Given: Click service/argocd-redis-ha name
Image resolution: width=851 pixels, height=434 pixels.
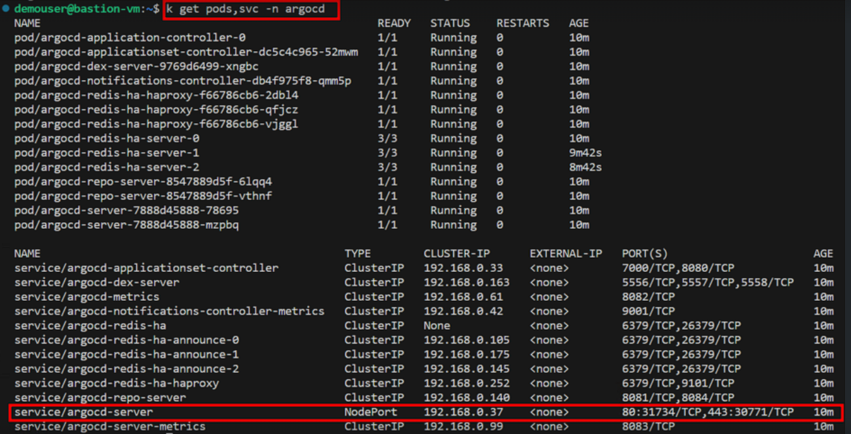Looking at the screenshot, I should (x=90, y=325).
